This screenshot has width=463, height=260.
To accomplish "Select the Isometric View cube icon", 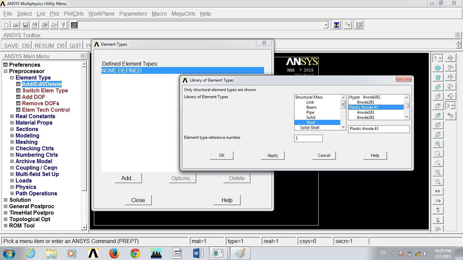I will pos(438,68).
